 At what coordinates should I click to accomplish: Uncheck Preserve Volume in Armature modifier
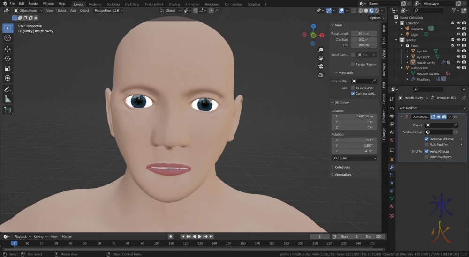[x=427, y=139]
